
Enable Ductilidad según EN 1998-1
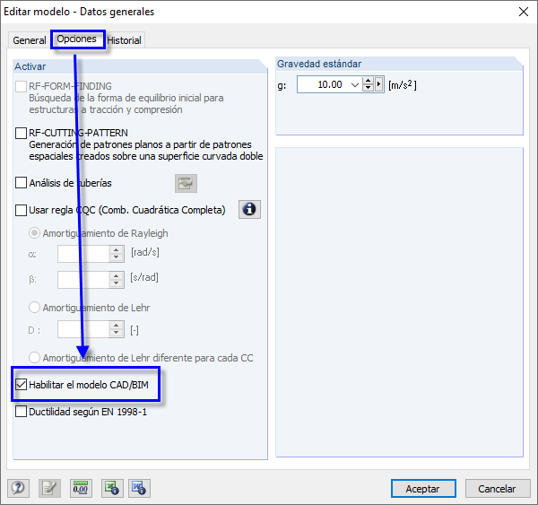click(x=21, y=412)
